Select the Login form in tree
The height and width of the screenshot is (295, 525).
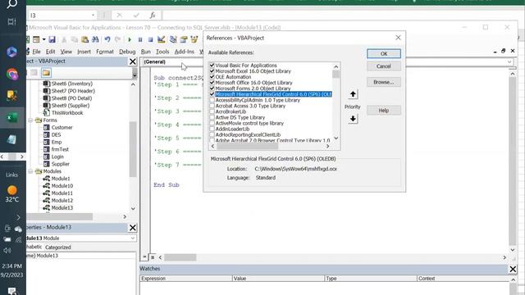[57, 157]
